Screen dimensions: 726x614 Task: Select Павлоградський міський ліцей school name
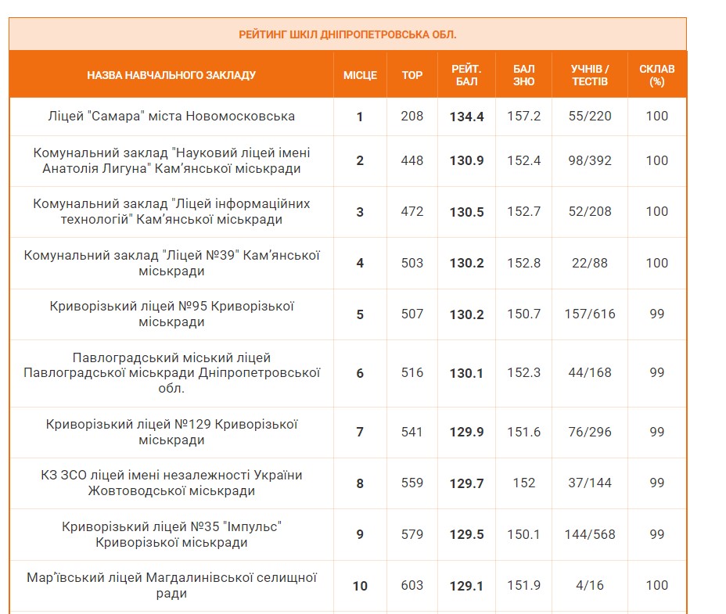(x=171, y=372)
